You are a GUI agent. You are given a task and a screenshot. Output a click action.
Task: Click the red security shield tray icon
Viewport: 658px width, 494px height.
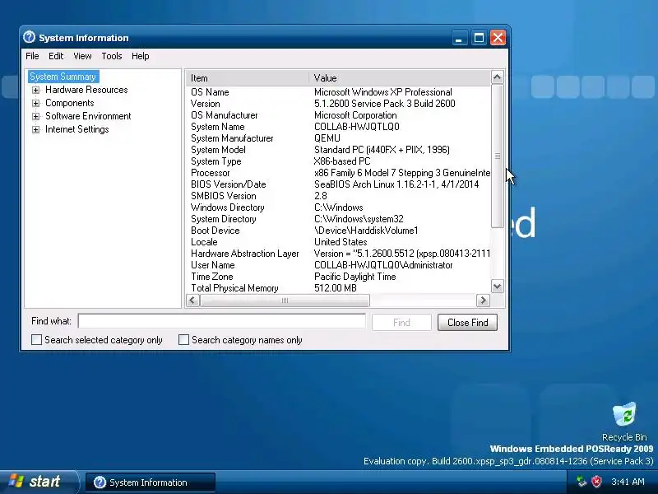click(x=596, y=481)
